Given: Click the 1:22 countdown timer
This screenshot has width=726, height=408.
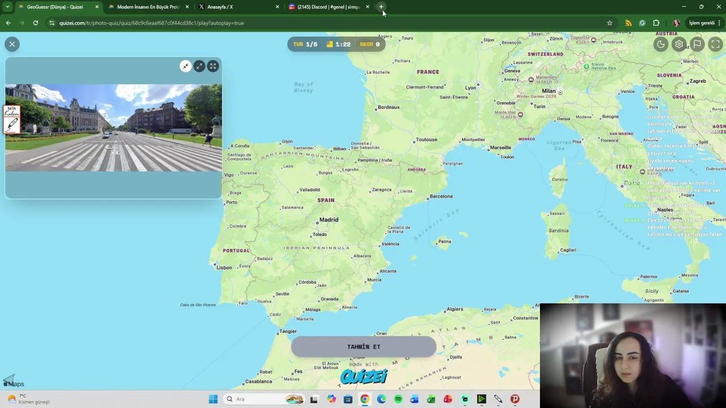Looking at the screenshot, I should click(339, 44).
